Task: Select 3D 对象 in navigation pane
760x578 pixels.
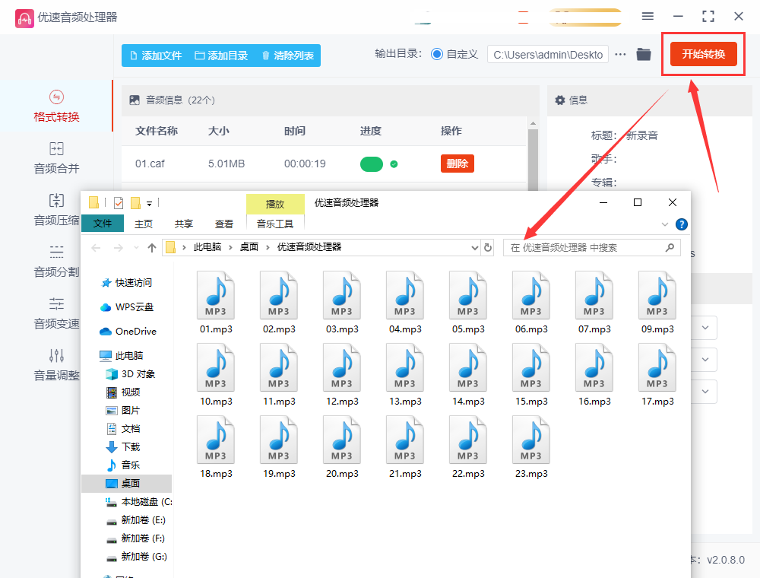Action: coord(131,374)
